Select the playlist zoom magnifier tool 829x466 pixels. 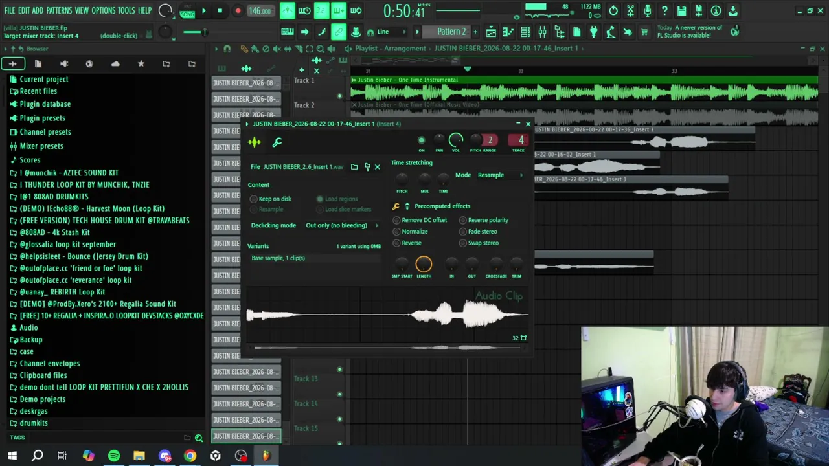[x=320, y=49]
